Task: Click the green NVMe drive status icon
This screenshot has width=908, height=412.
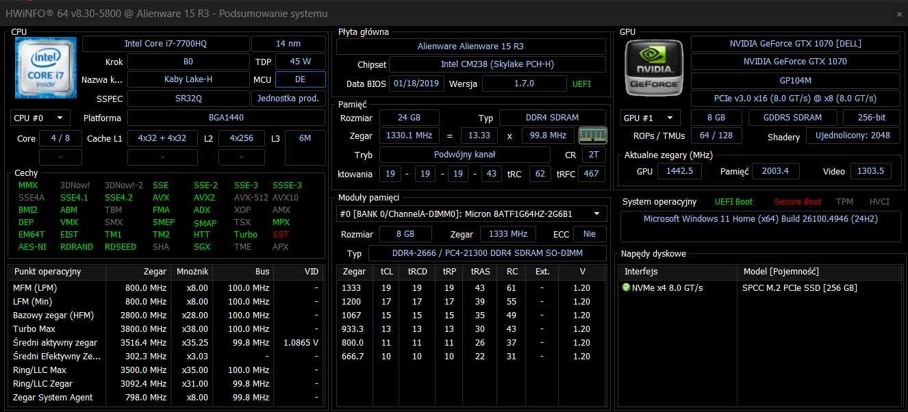Action: [626, 287]
